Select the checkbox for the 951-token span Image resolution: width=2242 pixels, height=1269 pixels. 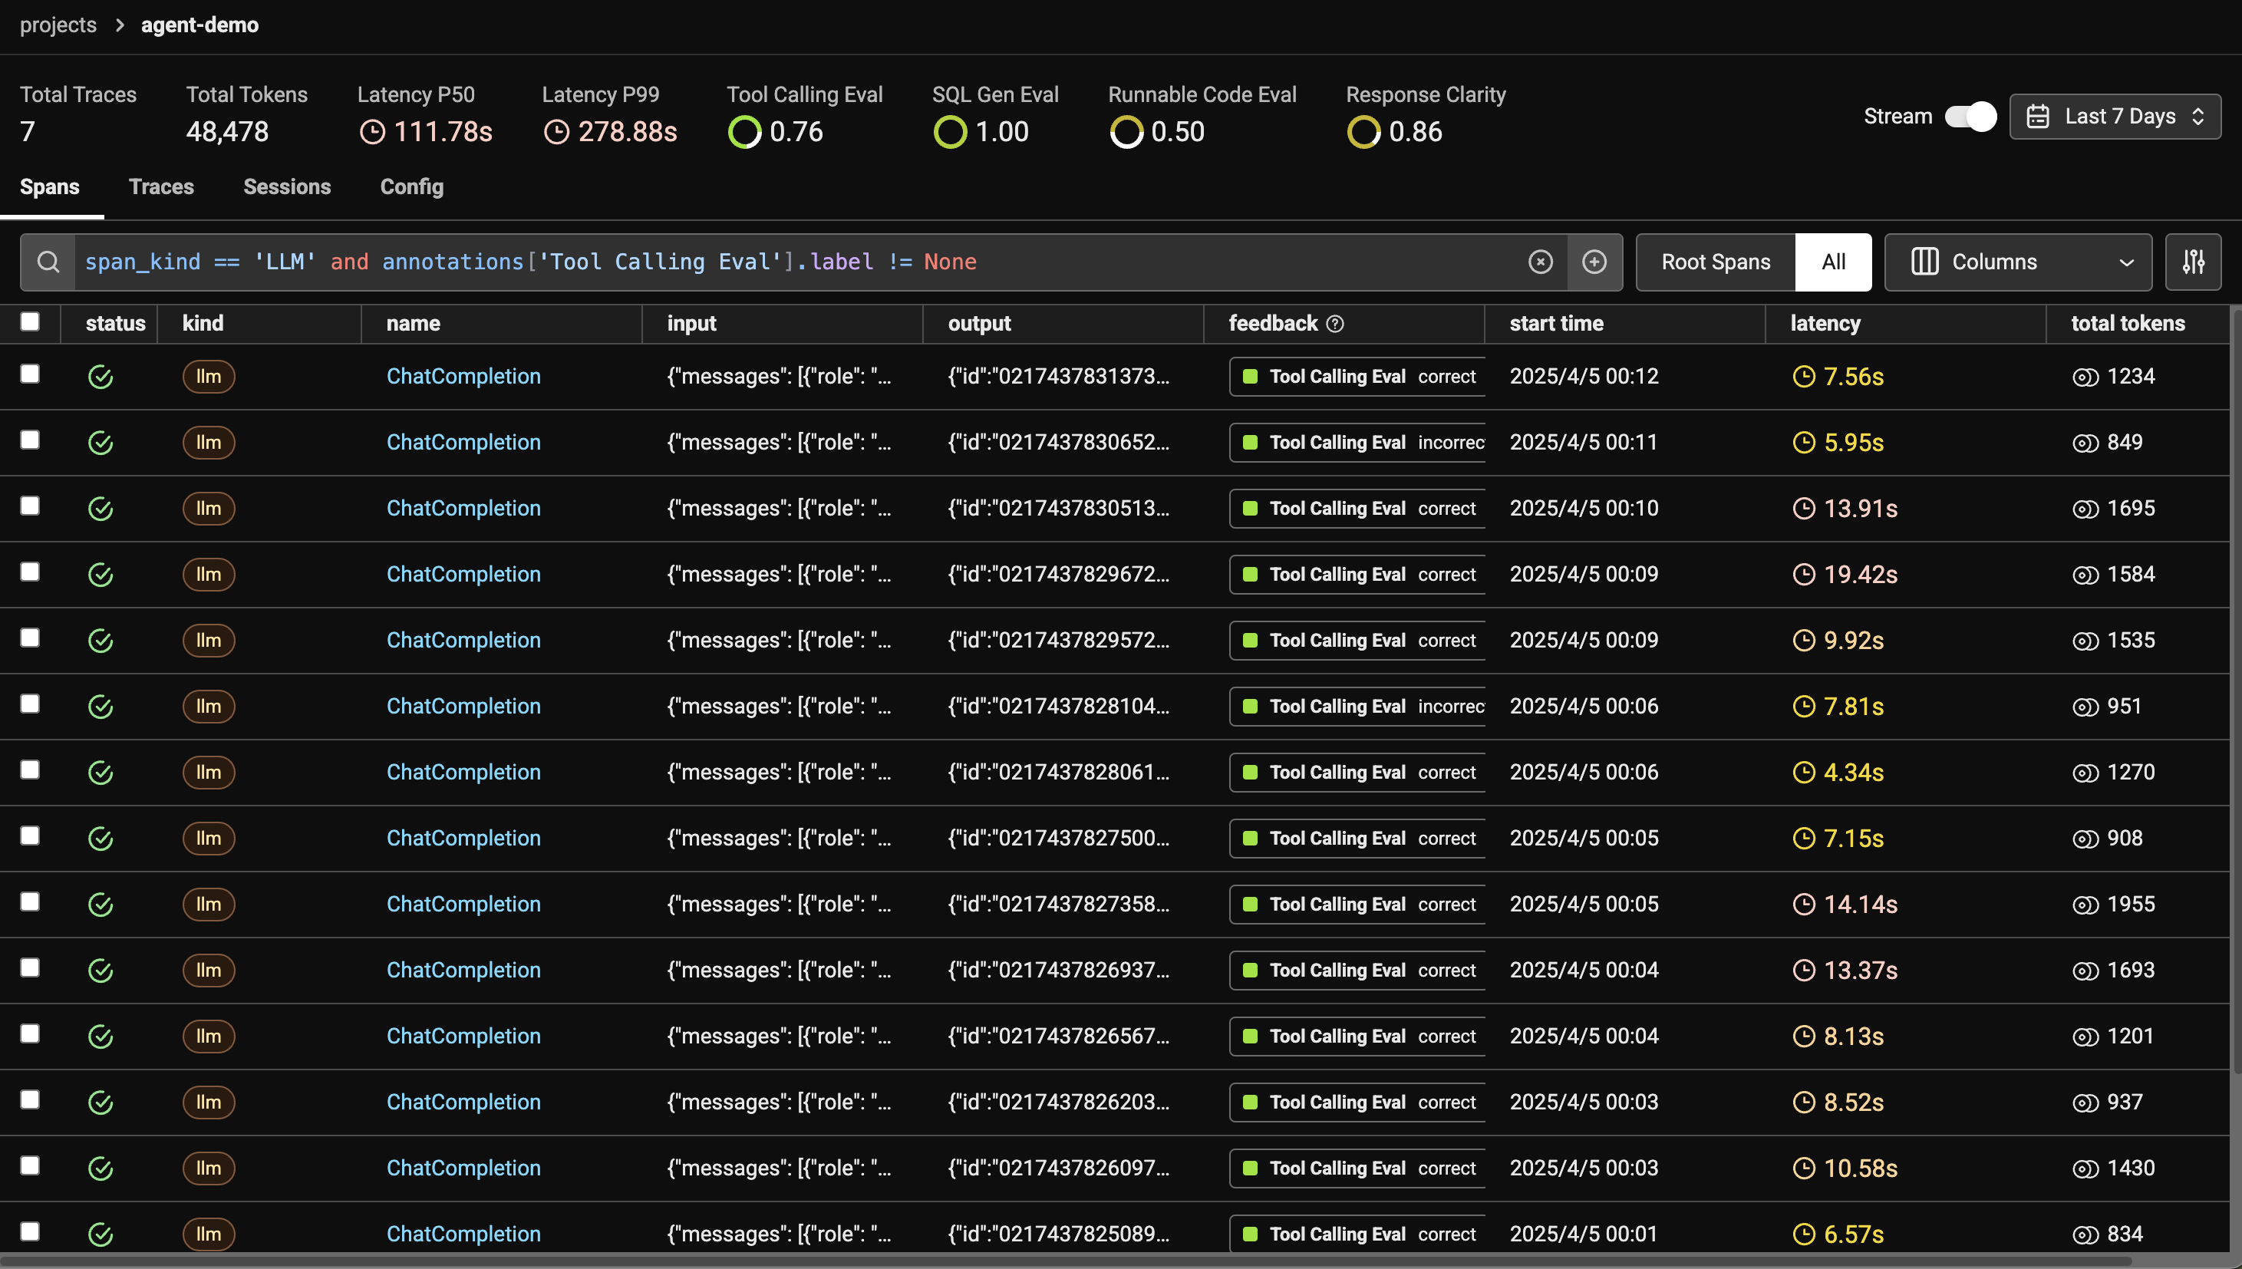[x=30, y=704]
